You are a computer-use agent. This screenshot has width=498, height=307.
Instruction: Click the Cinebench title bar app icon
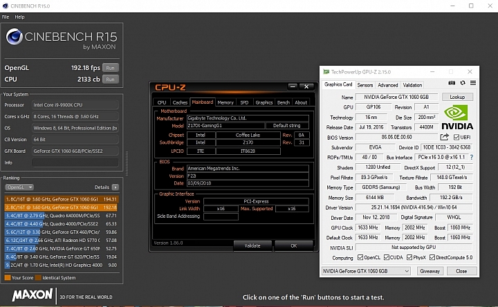pyautogui.click(x=6, y=6)
